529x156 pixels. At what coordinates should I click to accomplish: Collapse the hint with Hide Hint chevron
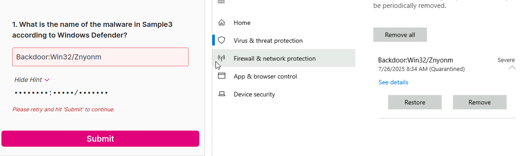coord(47,80)
